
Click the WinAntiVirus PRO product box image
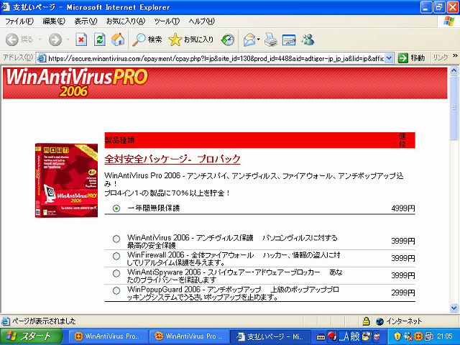point(66,180)
